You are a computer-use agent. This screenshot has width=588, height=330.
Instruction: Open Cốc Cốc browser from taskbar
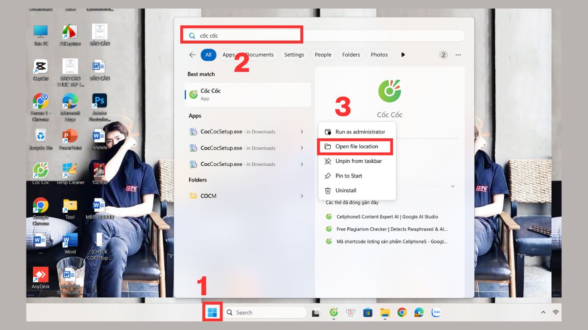coord(334,312)
